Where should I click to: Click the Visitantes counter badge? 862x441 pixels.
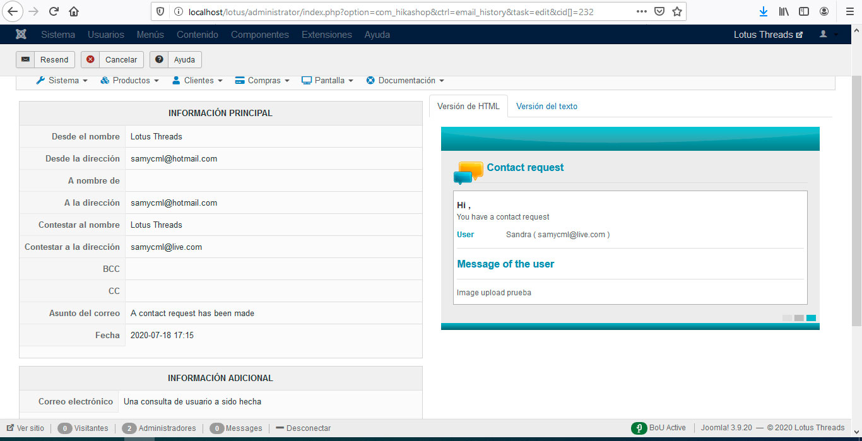pyautogui.click(x=64, y=428)
